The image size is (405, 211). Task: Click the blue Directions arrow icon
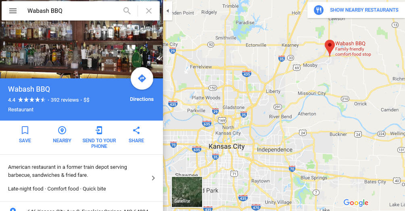click(142, 78)
